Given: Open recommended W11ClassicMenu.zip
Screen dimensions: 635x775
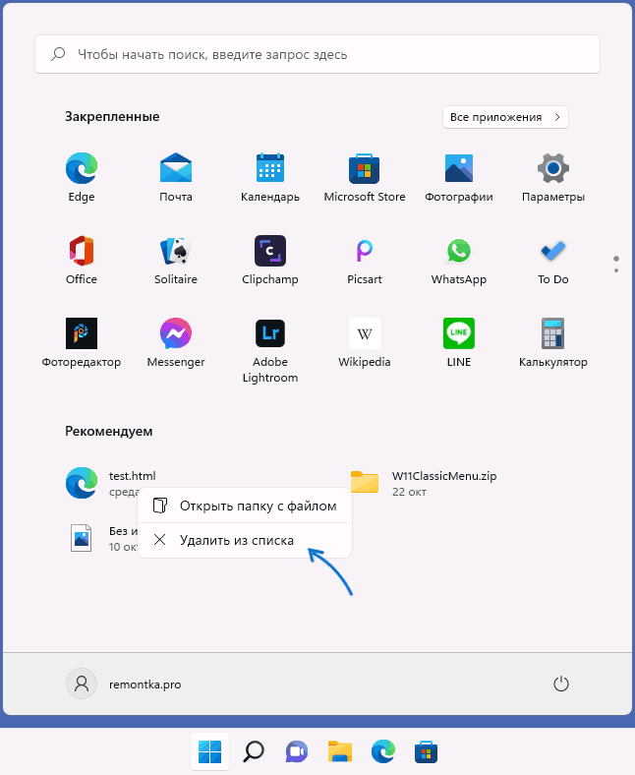Looking at the screenshot, I should (x=423, y=483).
